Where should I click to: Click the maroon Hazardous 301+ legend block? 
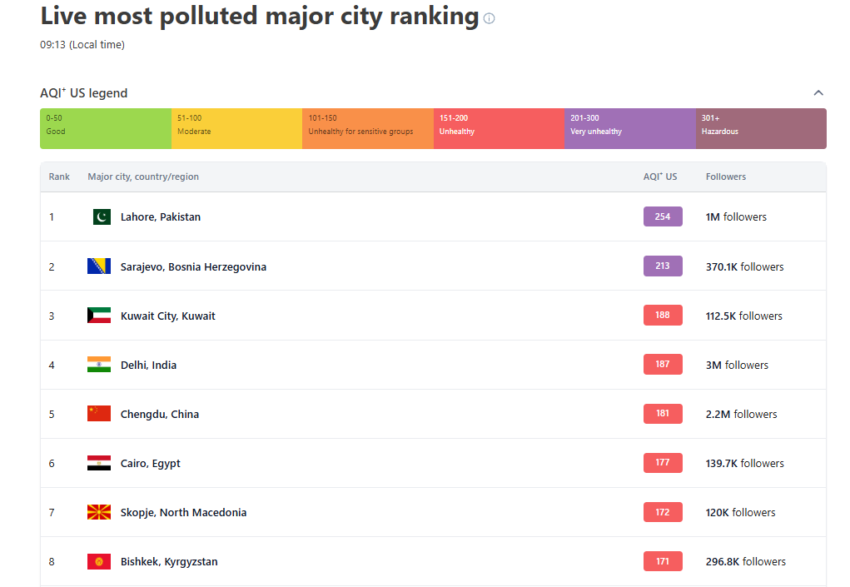coord(761,128)
